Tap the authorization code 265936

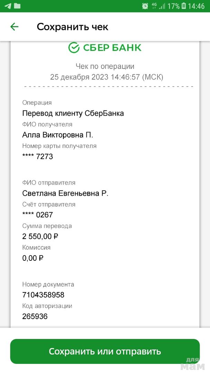(x=35, y=316)
